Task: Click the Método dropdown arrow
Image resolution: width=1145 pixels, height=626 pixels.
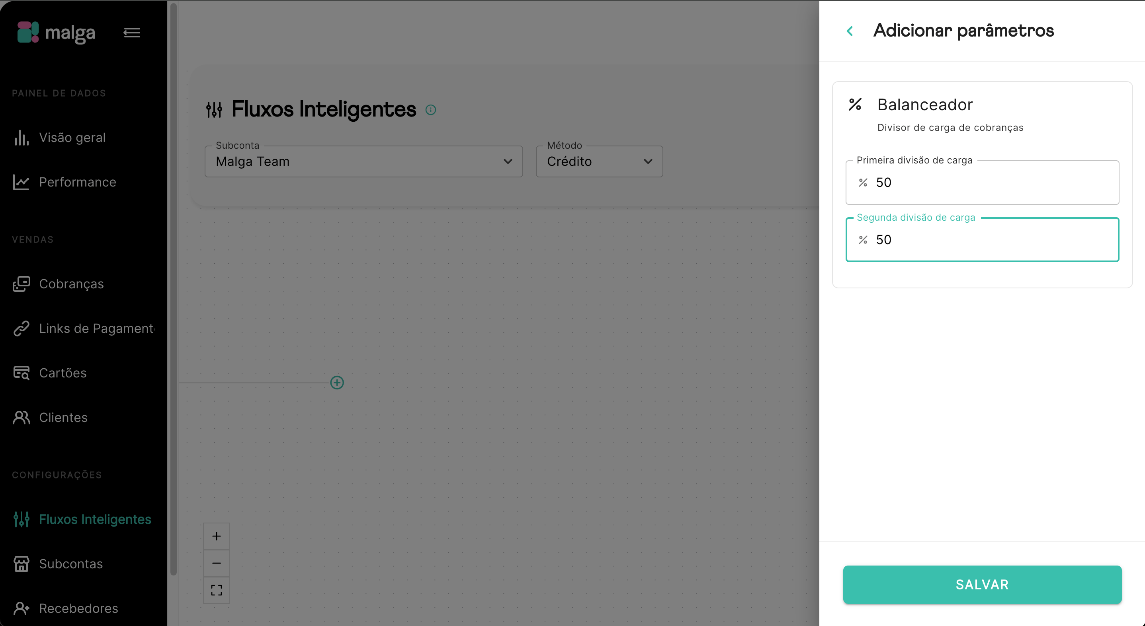Action: point(648,161)
